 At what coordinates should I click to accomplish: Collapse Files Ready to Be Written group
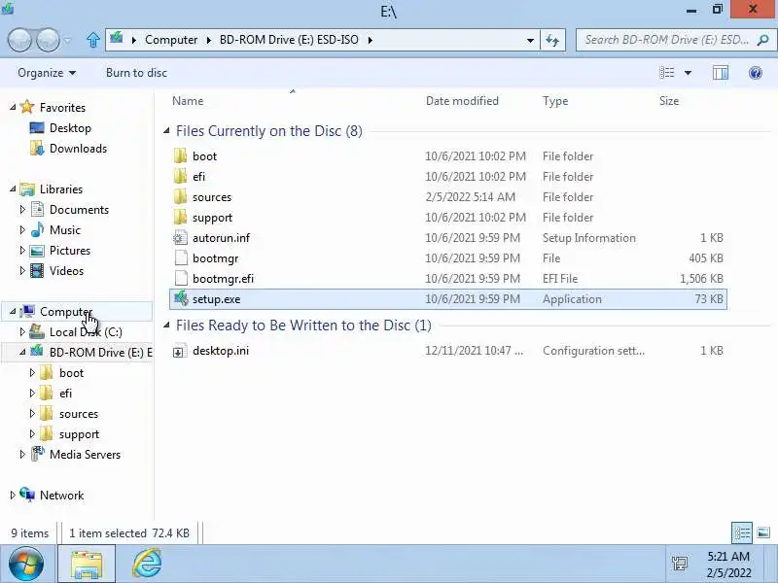(166, 326)
